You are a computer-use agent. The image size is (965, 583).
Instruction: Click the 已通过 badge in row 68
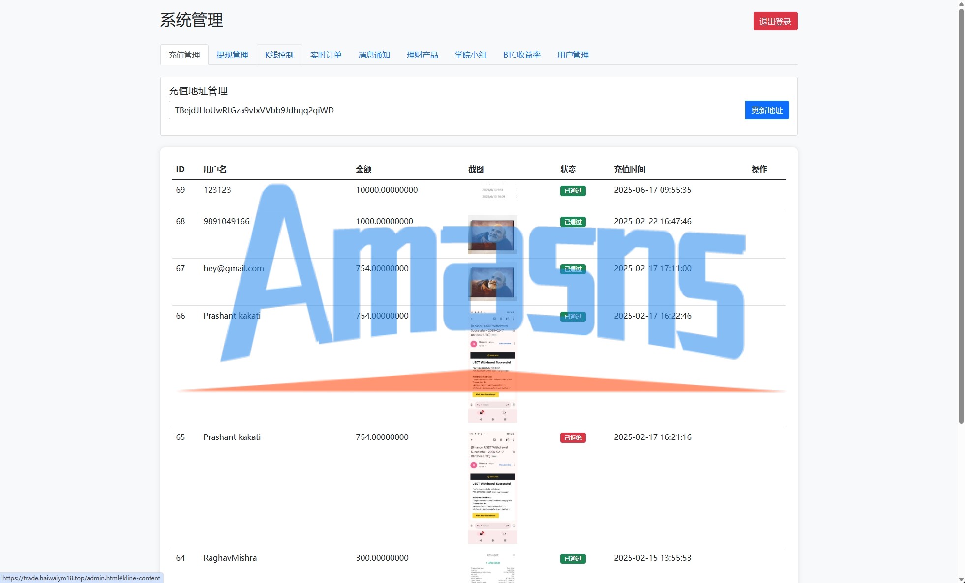coord(573,222)
